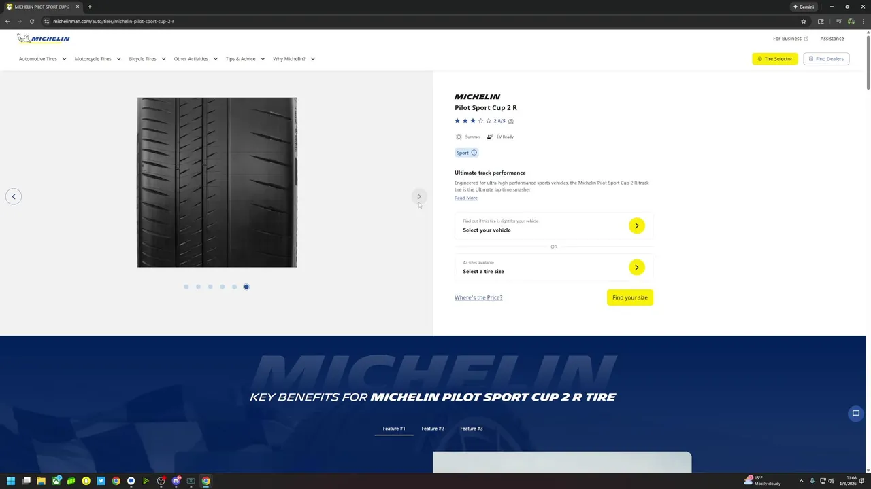Image resolution: width=871 pixels, height=489 pixels.
Task: Click the star rating icons
Action: 472,121
